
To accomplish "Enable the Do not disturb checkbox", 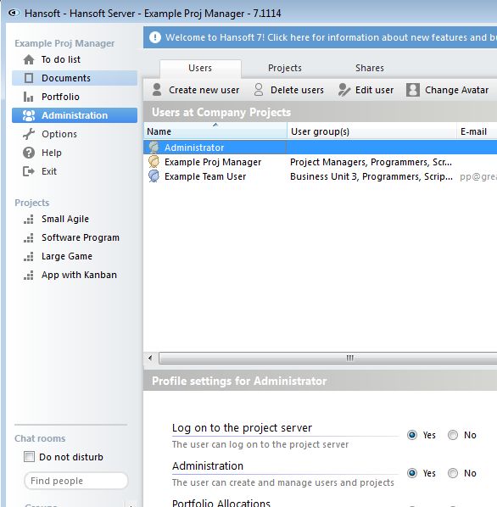I will 29,457.
